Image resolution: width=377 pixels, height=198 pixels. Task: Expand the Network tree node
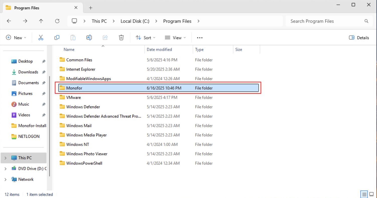coord(6,179)
